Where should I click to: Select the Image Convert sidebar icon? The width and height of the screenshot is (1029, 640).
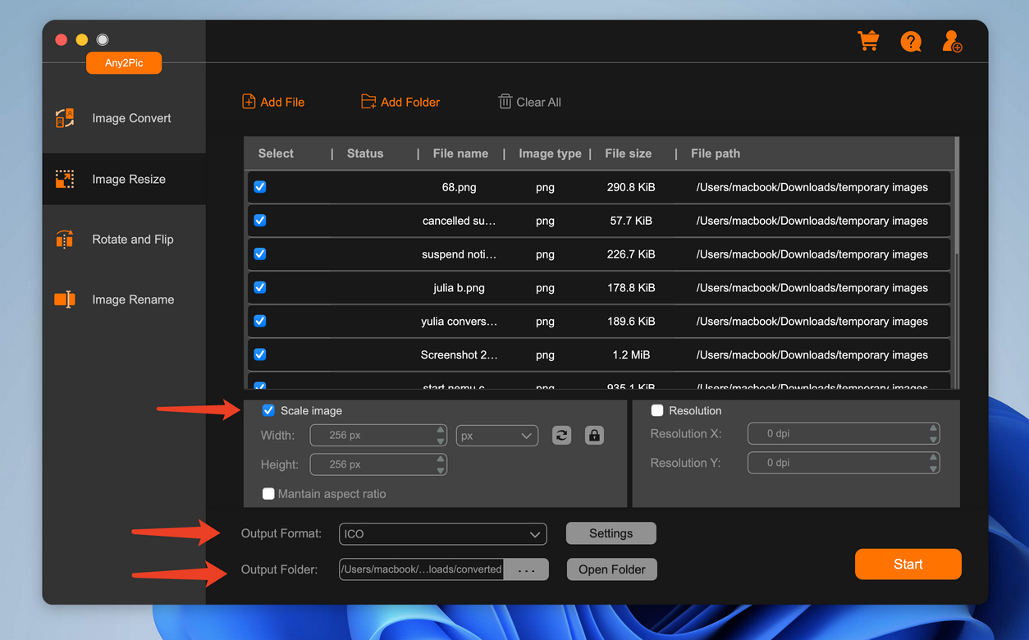64,117
